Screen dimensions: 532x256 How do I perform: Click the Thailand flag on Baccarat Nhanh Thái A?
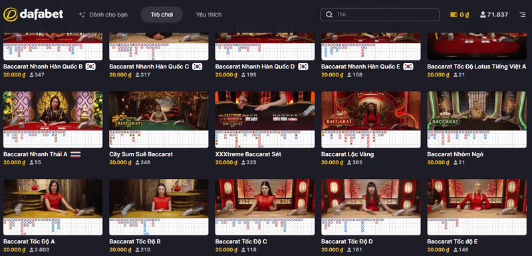[75, 154]
